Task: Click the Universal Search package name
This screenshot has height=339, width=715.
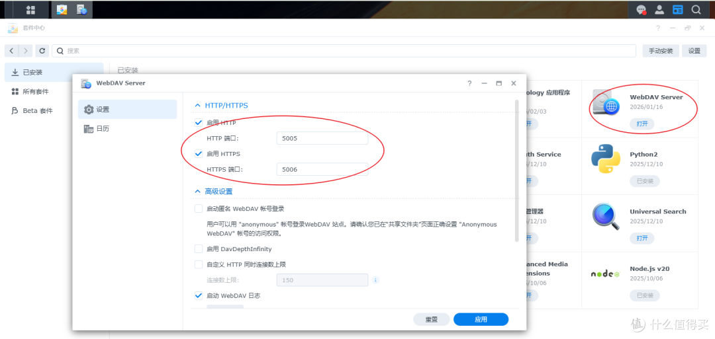Action: click(657, 211)
